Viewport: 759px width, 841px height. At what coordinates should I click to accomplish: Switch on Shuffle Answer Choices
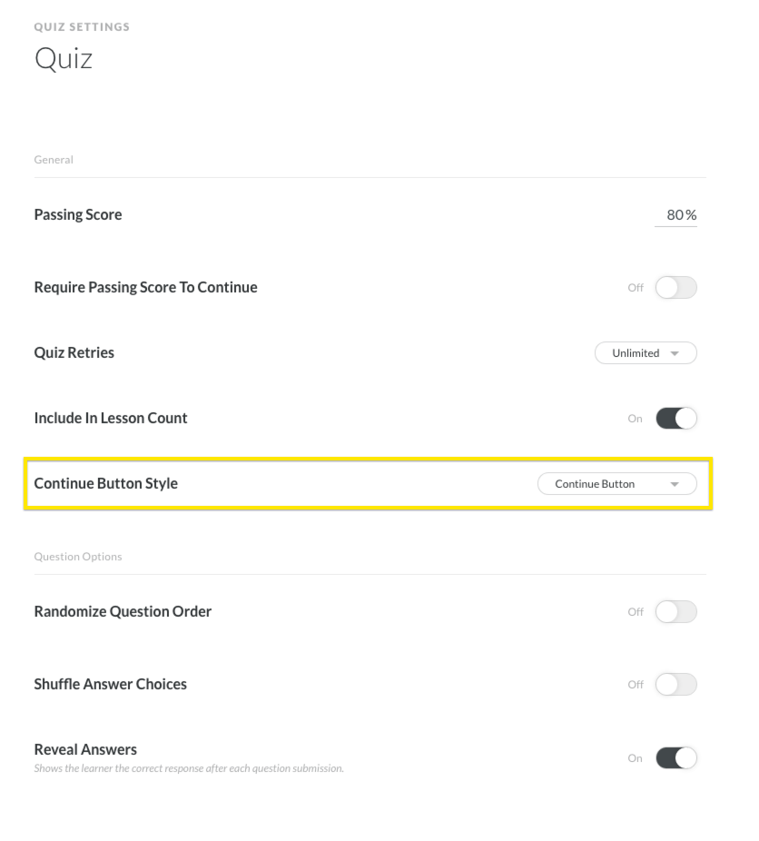[x=675, y=685]
